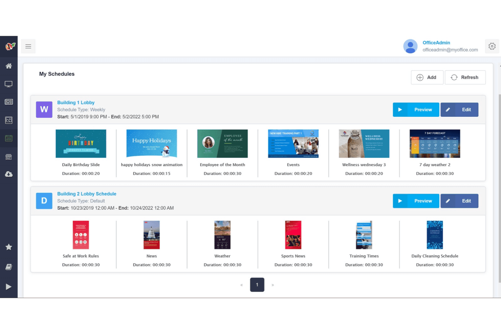Edit the Building 1 Lobby schedule
Screen dimensions: 501x334
click(x=459, y=110)
